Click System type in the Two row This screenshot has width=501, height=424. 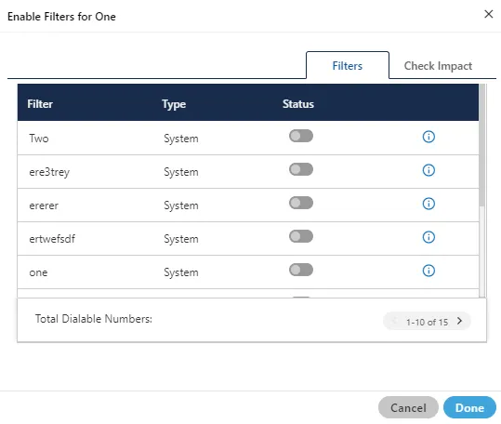pos(181,139)
